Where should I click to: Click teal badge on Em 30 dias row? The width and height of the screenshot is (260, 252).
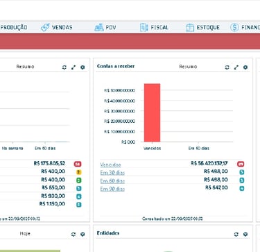pos(242,172)
